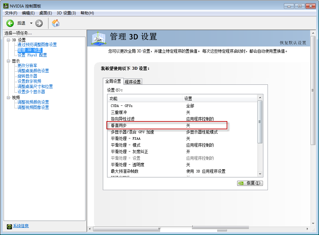Open 旋转显示器 task
The image size is (319, 235).
click(27, 76)
